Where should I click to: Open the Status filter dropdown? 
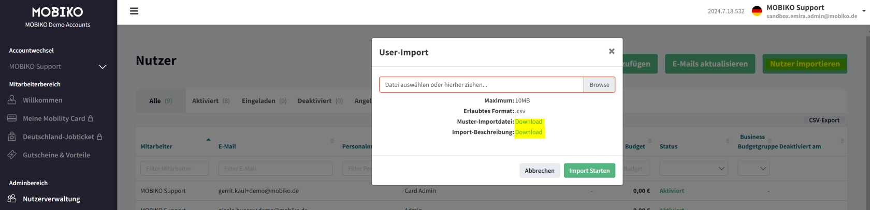[693, 168]
